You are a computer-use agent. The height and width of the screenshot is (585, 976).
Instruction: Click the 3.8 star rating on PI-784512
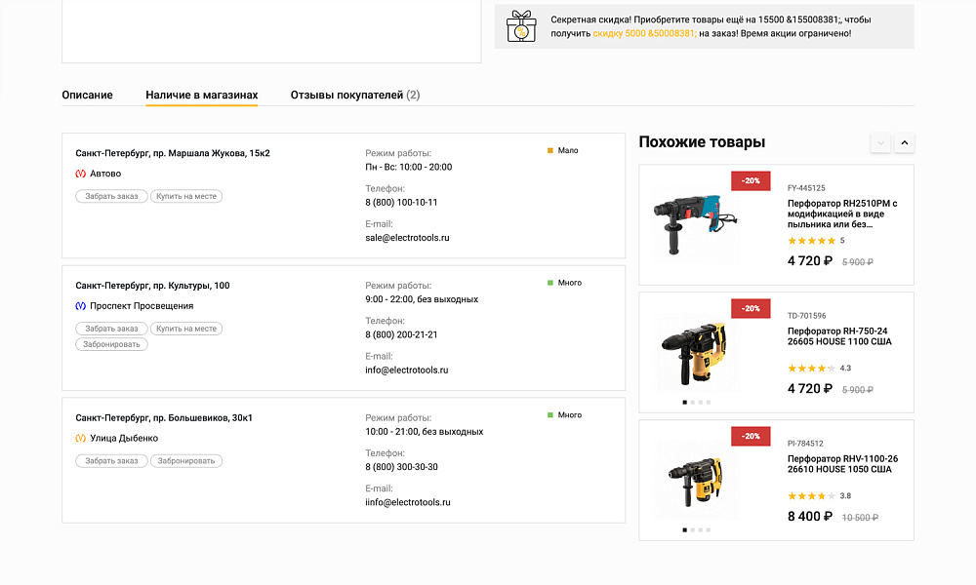[x=811, y=496]
